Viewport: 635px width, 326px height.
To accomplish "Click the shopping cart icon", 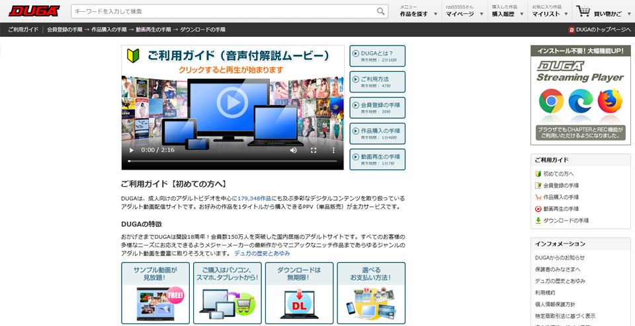I will click(583, 11).
